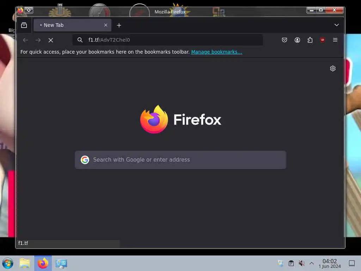The height and width of the screenshot is (271, 361).
Task: Open the first system tray icon
Action: tap(280, 263)
